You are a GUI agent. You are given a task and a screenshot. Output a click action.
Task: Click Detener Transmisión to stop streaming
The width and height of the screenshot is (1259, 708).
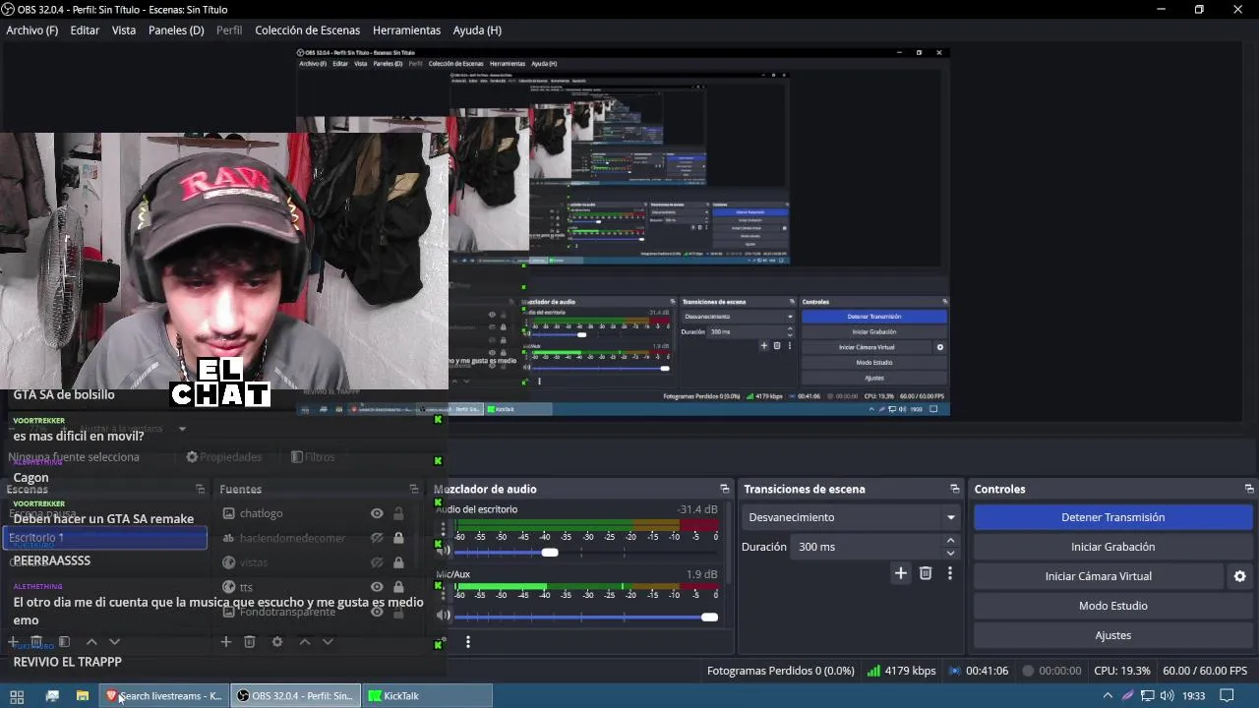[1112, 517]
